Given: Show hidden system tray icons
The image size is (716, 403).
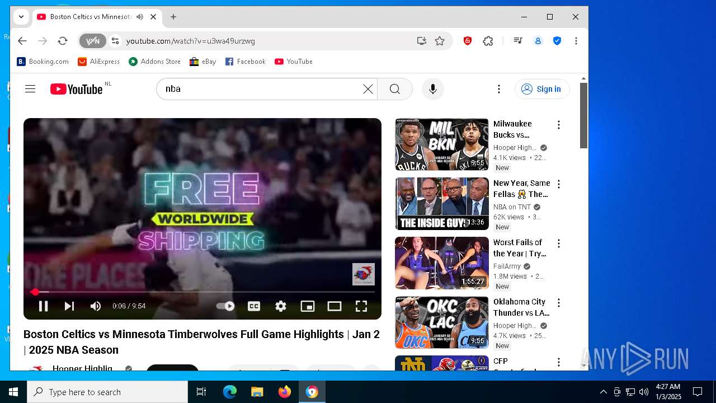Looking at the screenshot, I should (x=603, y=392).
